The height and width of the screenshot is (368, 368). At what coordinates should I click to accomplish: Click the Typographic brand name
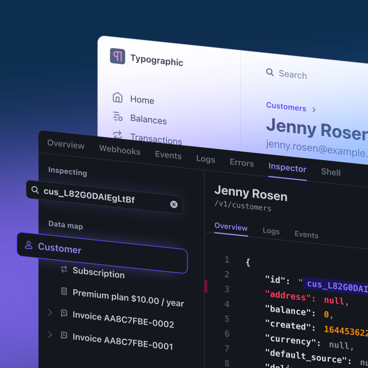click(x=156, y=60)
